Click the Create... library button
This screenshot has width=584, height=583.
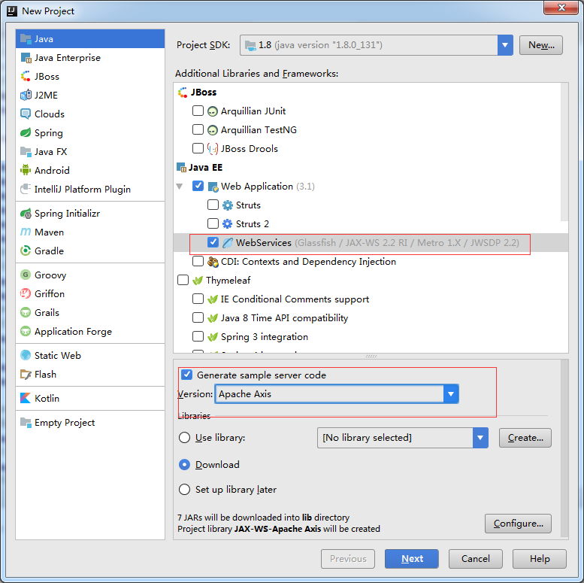(x=525, y=438)
